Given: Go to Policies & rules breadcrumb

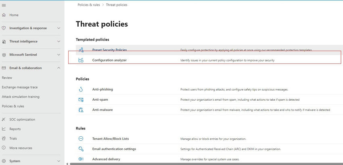Looking at the screenshot, I should 89,5.
